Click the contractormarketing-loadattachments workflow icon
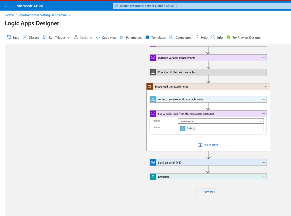 point(153,99)
